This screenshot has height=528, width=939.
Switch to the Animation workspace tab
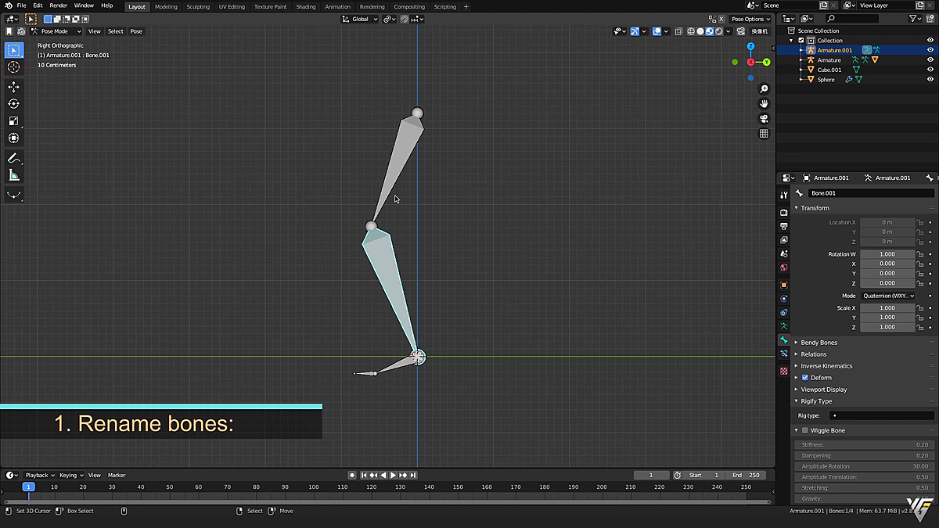tap(337, 6)
